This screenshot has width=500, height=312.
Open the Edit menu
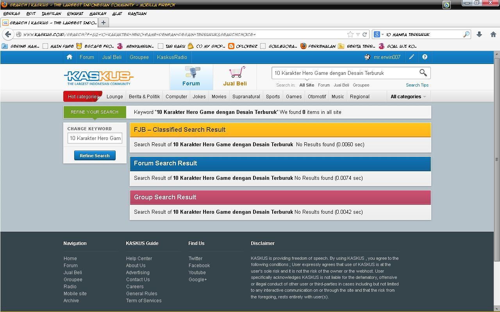tap(31, 14)
